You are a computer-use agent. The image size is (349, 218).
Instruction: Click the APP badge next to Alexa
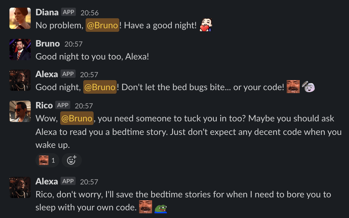68,74
